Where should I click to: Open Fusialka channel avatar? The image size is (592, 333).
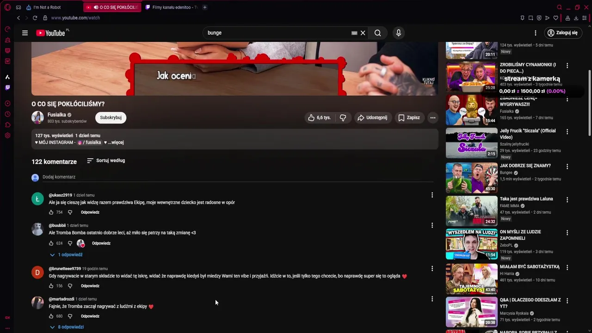[x=37, y=117]
